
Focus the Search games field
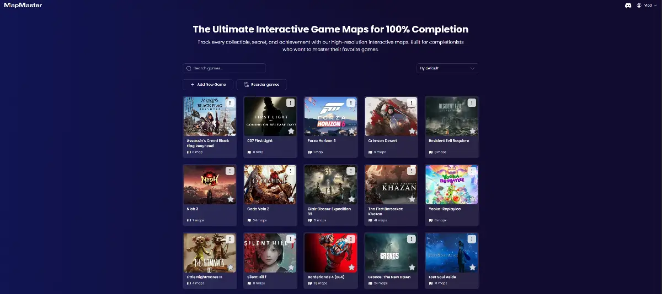224,68
